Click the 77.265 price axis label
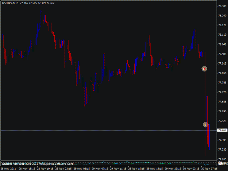This screenshot has height=171, width=228. [x=222, y=159]
